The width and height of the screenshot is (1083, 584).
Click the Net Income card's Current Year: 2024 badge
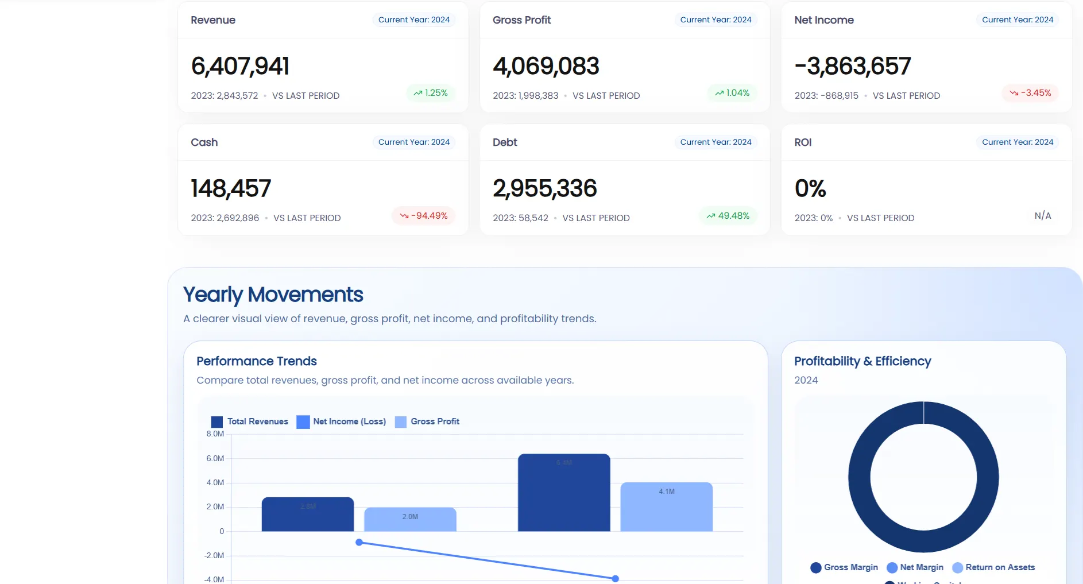(x=1018, y=20)
